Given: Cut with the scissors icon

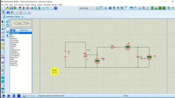Looking at the screenshot, I should [140, 8].
